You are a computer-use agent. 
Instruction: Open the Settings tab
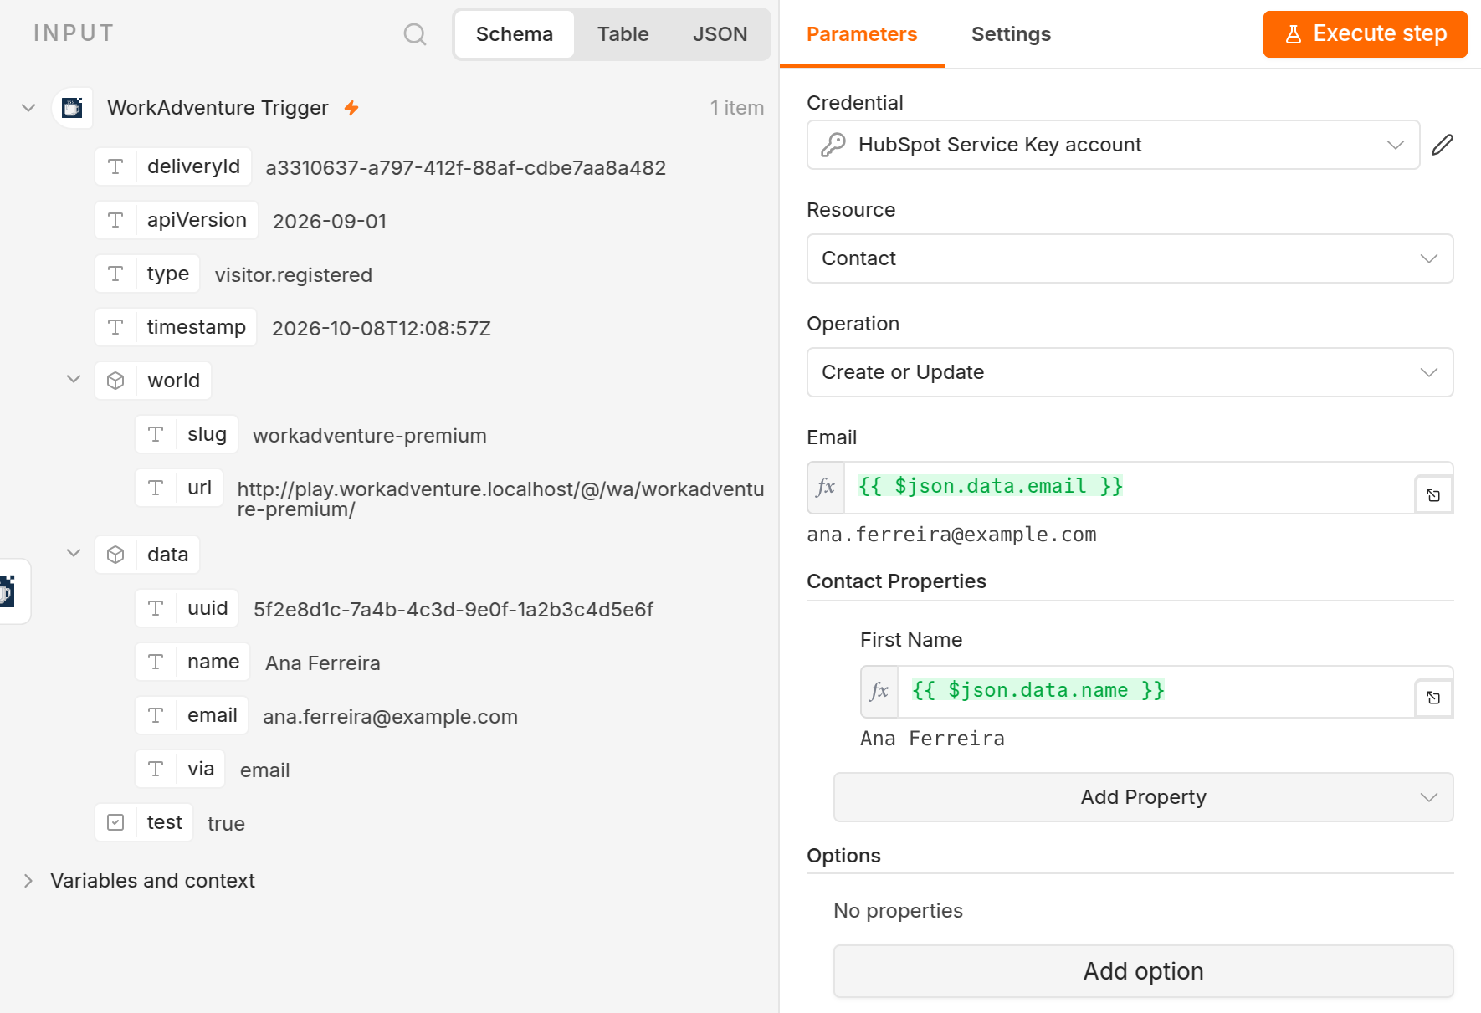1011,34
